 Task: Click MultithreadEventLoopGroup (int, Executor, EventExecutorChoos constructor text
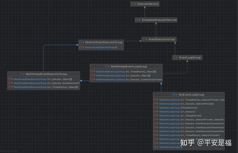coord(129,80)
